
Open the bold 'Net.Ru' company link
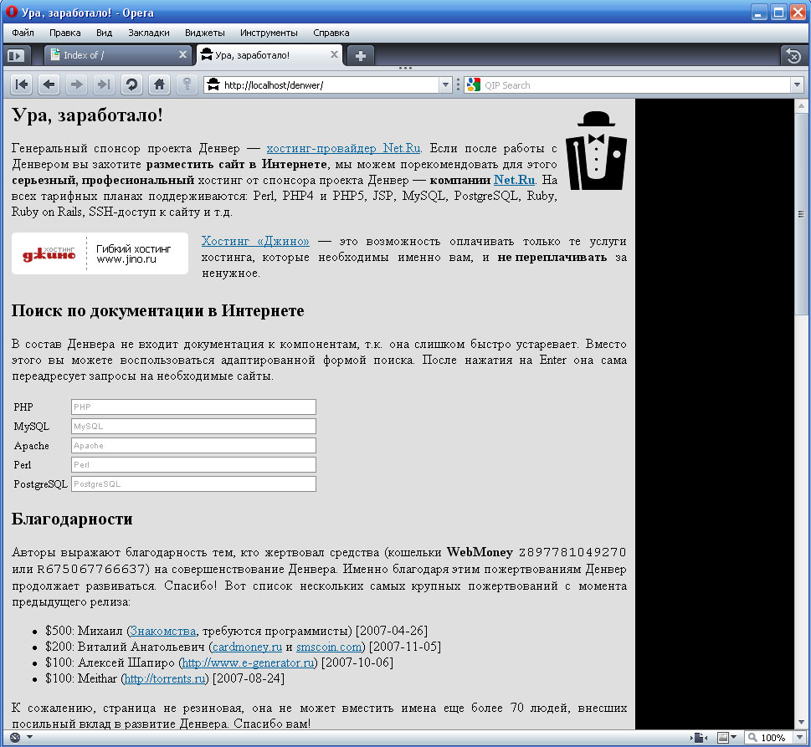(x=514, y=180)
